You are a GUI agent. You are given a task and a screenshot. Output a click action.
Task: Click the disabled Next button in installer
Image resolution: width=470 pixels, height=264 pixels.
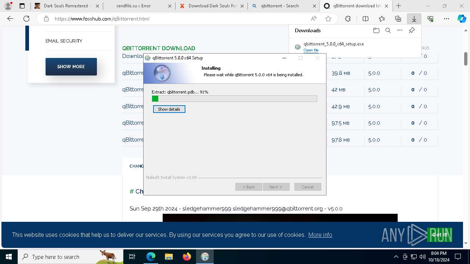276,187
